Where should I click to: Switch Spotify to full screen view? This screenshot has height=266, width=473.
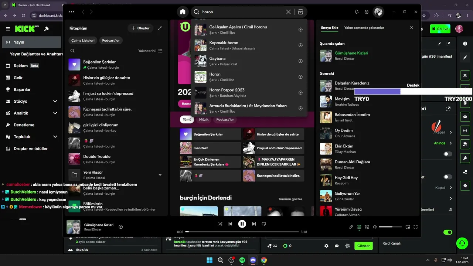[416, 227]
